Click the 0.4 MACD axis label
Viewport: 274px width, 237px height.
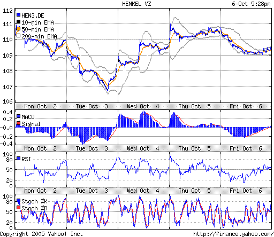click(8, 112)
